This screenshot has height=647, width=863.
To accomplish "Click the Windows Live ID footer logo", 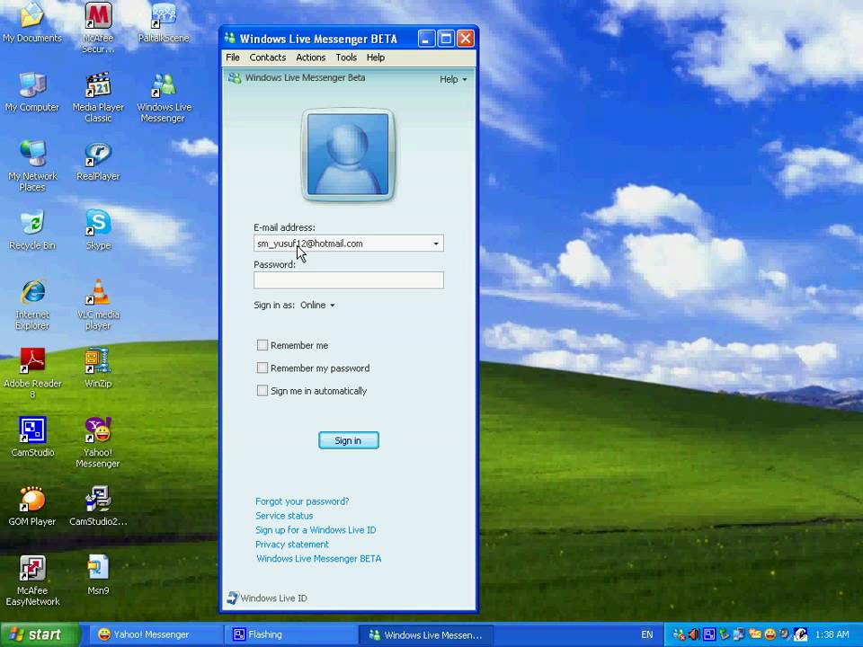I will (267, 598).
